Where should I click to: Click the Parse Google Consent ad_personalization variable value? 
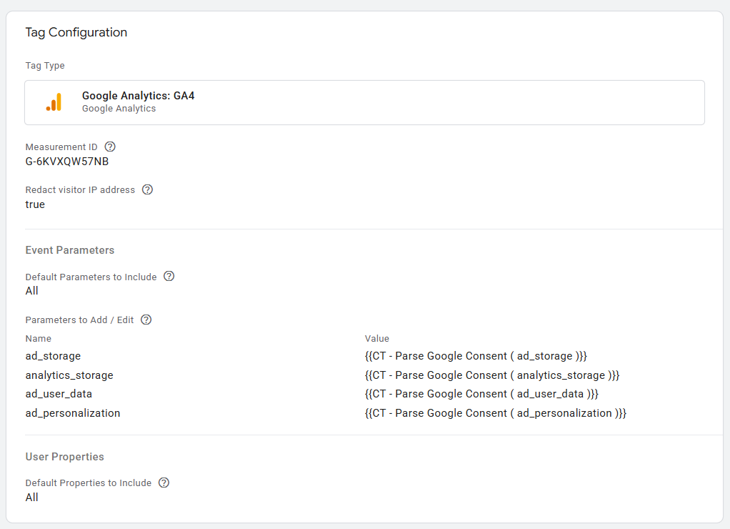pos(496,413)
